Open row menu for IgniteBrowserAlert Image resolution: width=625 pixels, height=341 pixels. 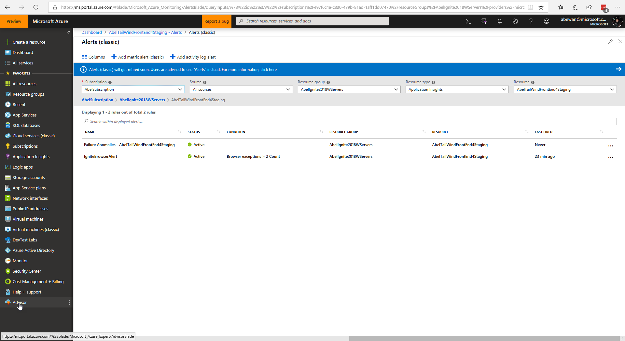click(x=611, y=158)
